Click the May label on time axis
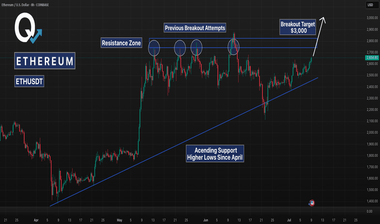380x224 pixels. [x=119, y=220]
